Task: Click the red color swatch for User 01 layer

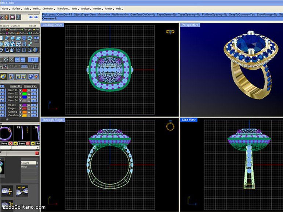Action: 25,90
